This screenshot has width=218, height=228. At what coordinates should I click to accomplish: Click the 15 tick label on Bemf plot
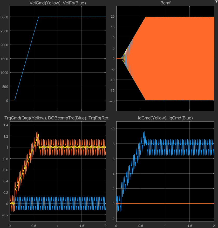pos(113,27)
